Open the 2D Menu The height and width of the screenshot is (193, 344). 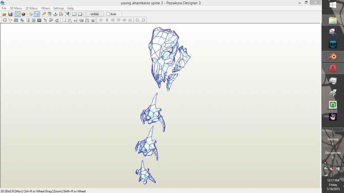pyautogui.click(x=31, y=8)
